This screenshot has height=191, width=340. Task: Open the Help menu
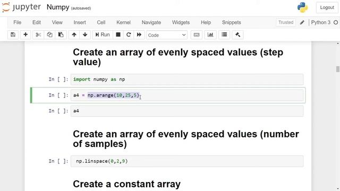click(206, 22)
